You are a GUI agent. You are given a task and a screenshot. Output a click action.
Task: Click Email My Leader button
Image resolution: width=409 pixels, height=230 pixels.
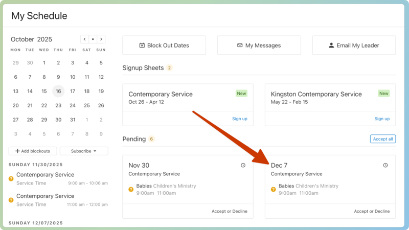[x=354, y=45]
